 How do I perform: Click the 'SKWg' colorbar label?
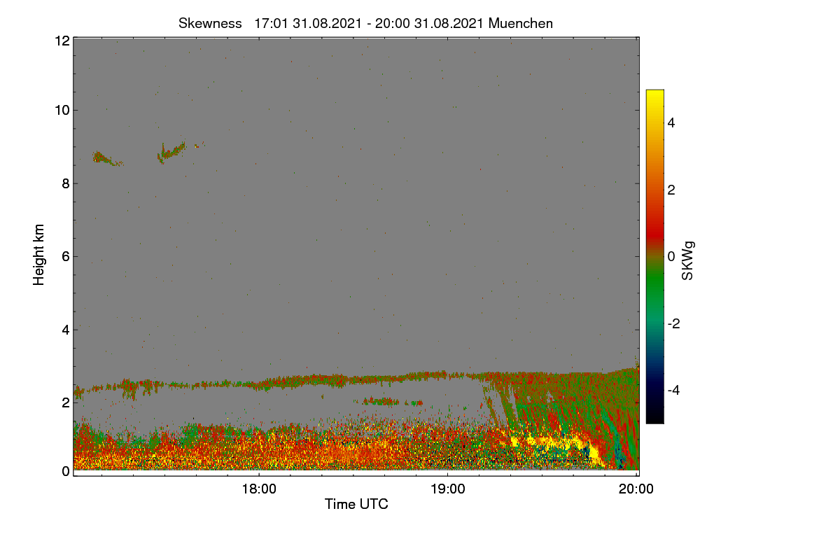point(688,260)
